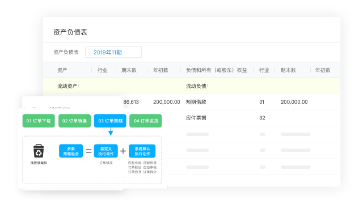Click the recycle trash bin icon

coord(39,151)
